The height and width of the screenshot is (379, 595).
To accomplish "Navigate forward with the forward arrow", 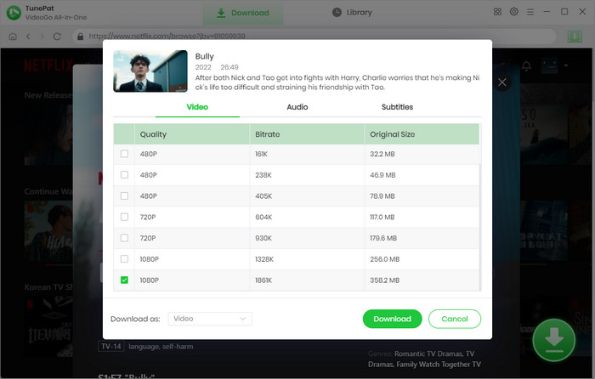I will click(x=42, y=37).
